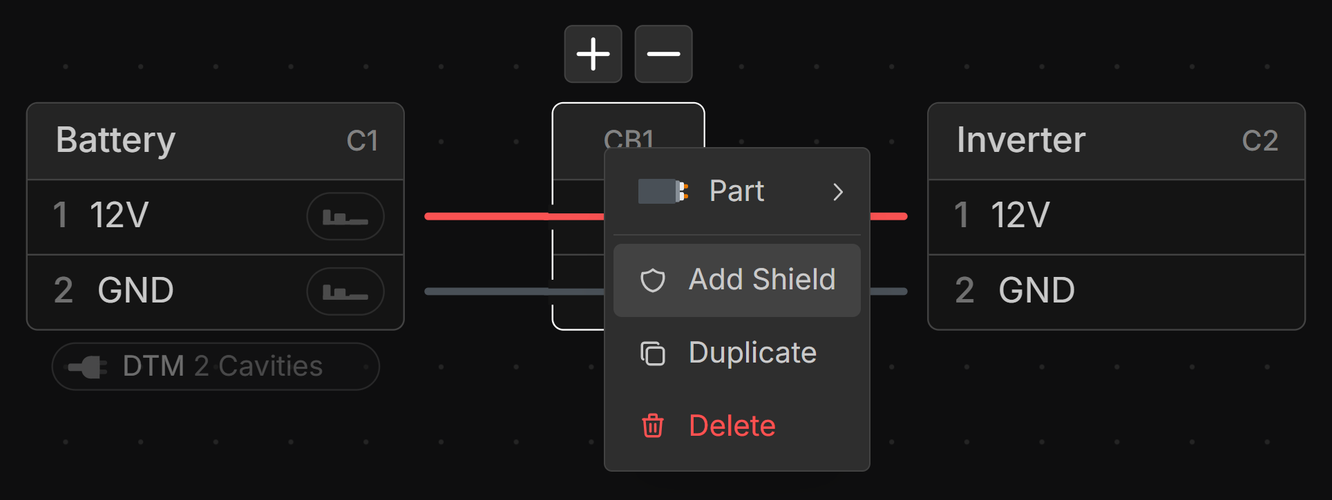The height and width of the screenshot is (500, 1332).
Task: Click the duplicate copy icon
Action: tap(653, 354)
